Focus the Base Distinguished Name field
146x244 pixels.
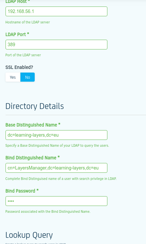coord(56,135)
